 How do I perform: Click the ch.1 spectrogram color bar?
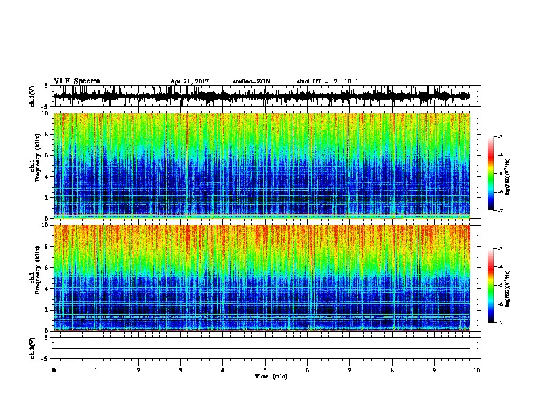tap(491, 174)
